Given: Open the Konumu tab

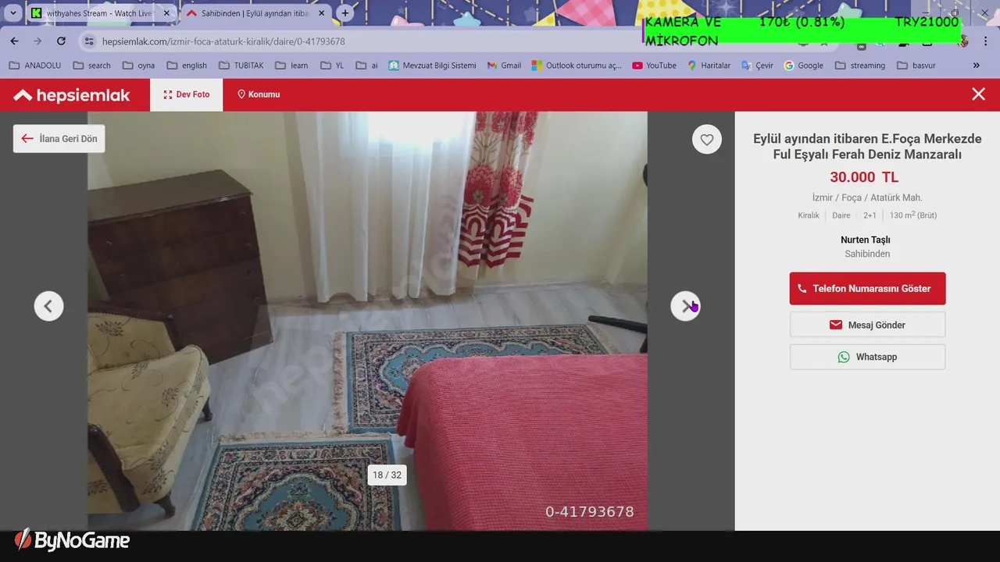Looking at the screenshot, I should click(x=259, y=94).
